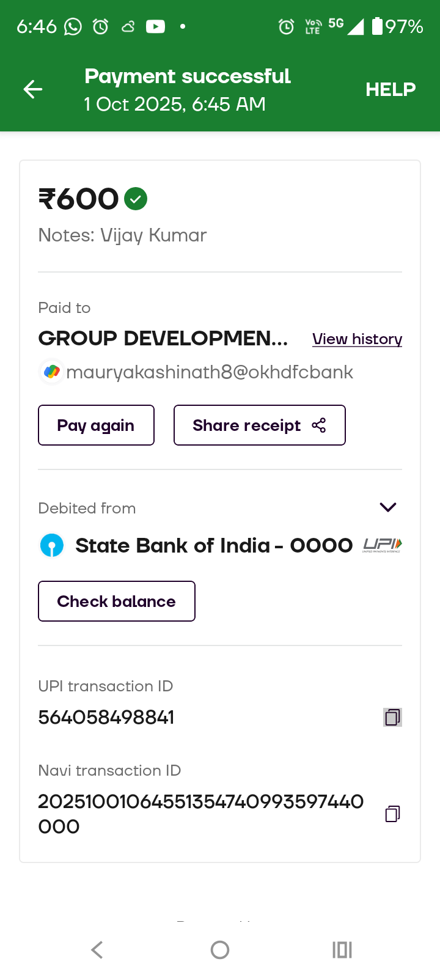440x978 pixels.
Task: Copy the UPI transaction ID
Action: [392, 717]
